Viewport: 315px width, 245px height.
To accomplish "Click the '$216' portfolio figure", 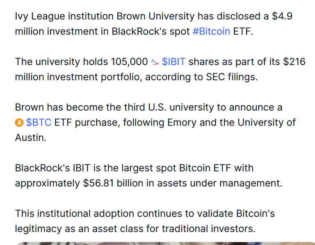I will coord(294,62).
